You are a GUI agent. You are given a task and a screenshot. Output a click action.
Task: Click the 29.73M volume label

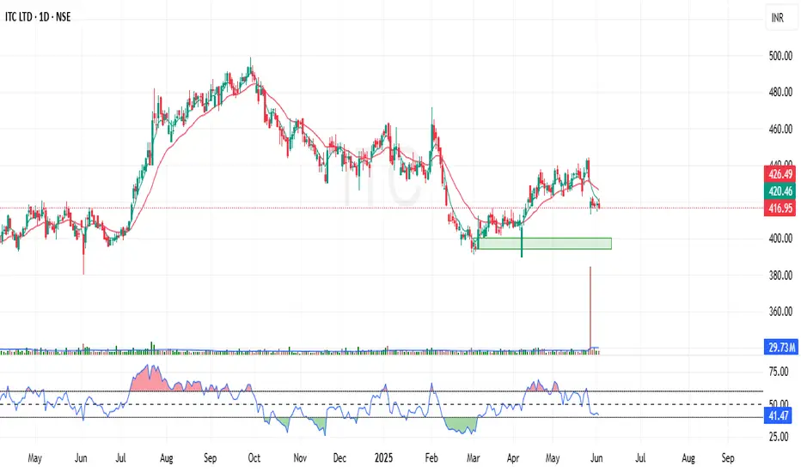click(x=780, y=348)
